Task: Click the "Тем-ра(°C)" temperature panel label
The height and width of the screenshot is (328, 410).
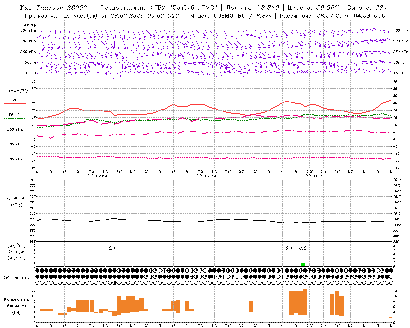Action: click(15, 91)
